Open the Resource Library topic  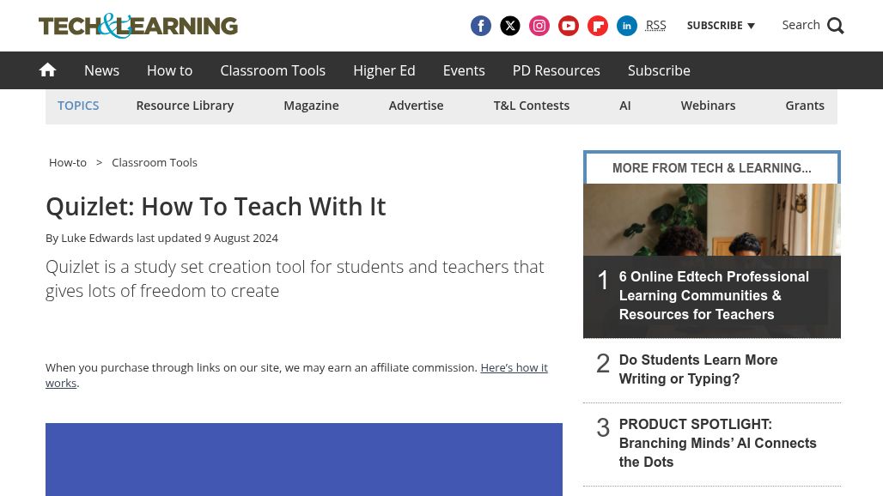pyautogui.click(x=185, y=106)
